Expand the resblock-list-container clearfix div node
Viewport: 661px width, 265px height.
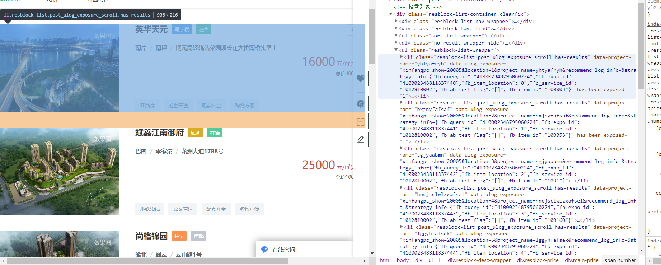[x=391, y=14]
